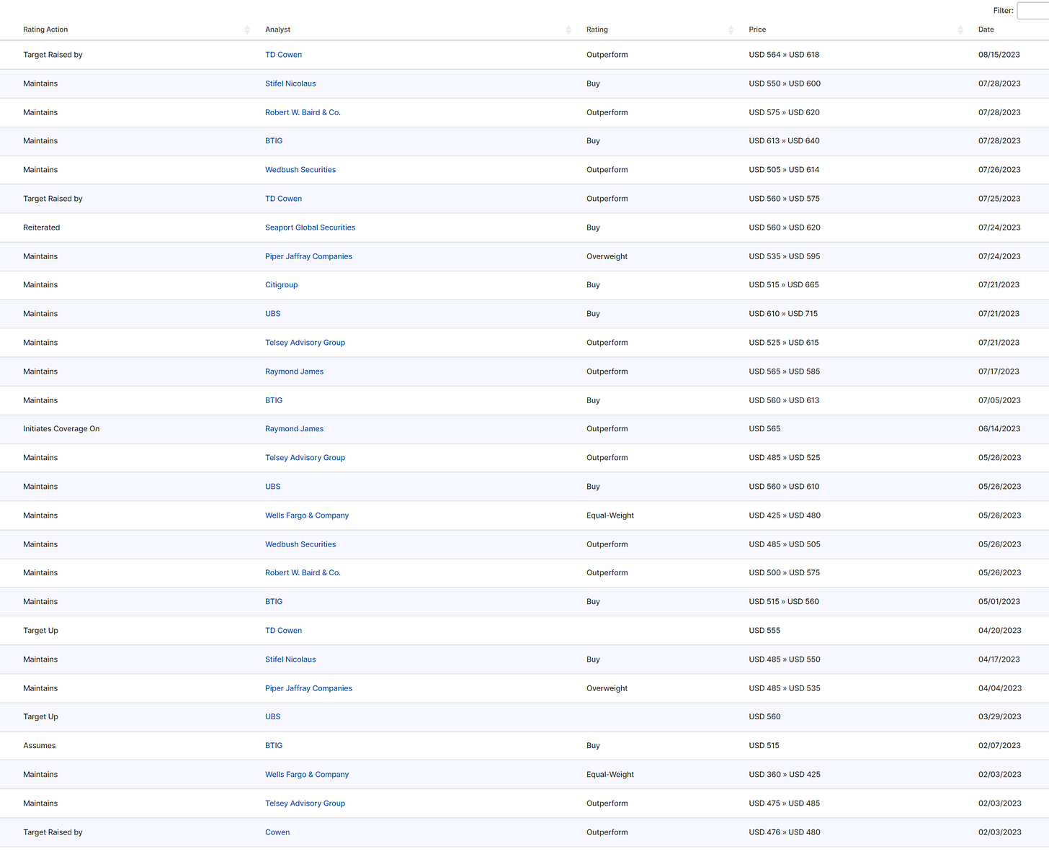Open Raymond James link dated 07/17/2023

click(x=294, y=372)
